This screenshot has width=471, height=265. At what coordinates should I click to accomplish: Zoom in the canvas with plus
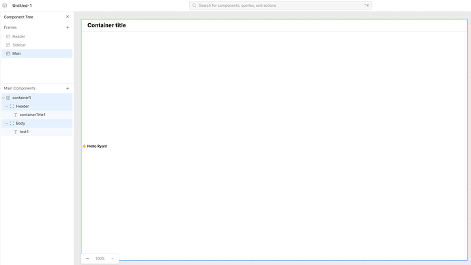click(113, 258)
